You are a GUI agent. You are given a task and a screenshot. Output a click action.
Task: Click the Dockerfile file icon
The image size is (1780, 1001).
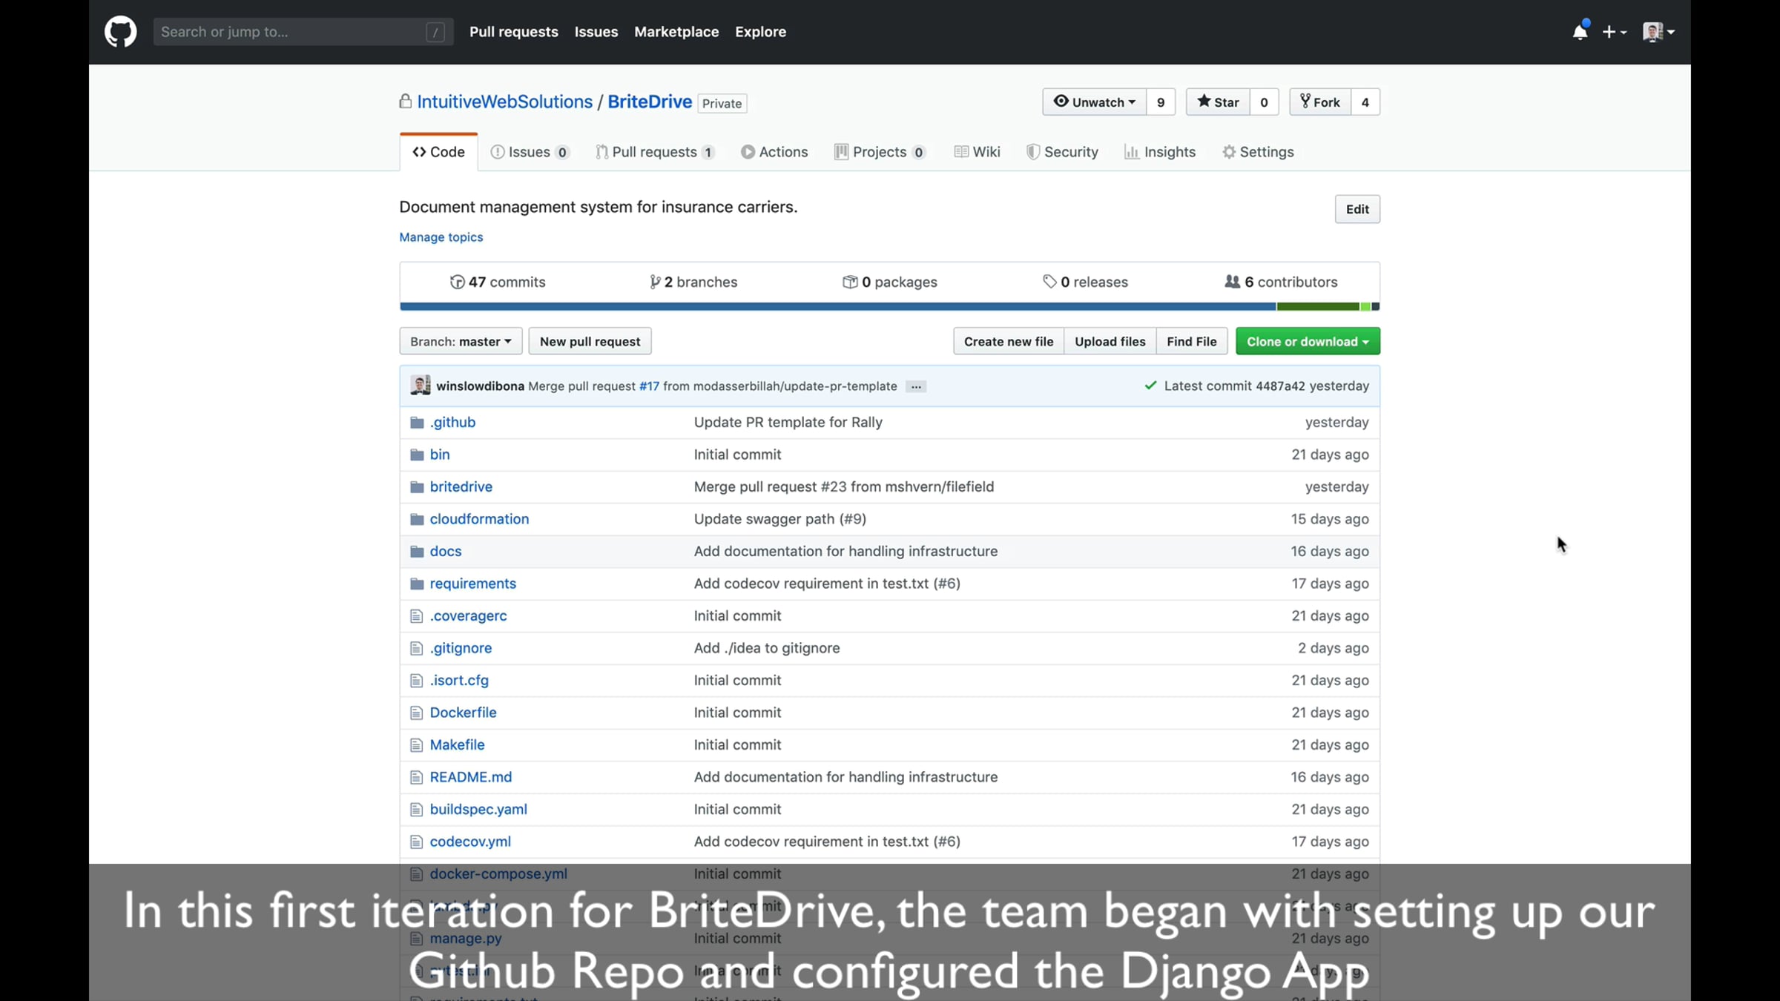[x=416, y=713]
